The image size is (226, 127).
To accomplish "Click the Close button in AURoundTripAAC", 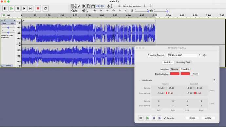I will (192, 118).
